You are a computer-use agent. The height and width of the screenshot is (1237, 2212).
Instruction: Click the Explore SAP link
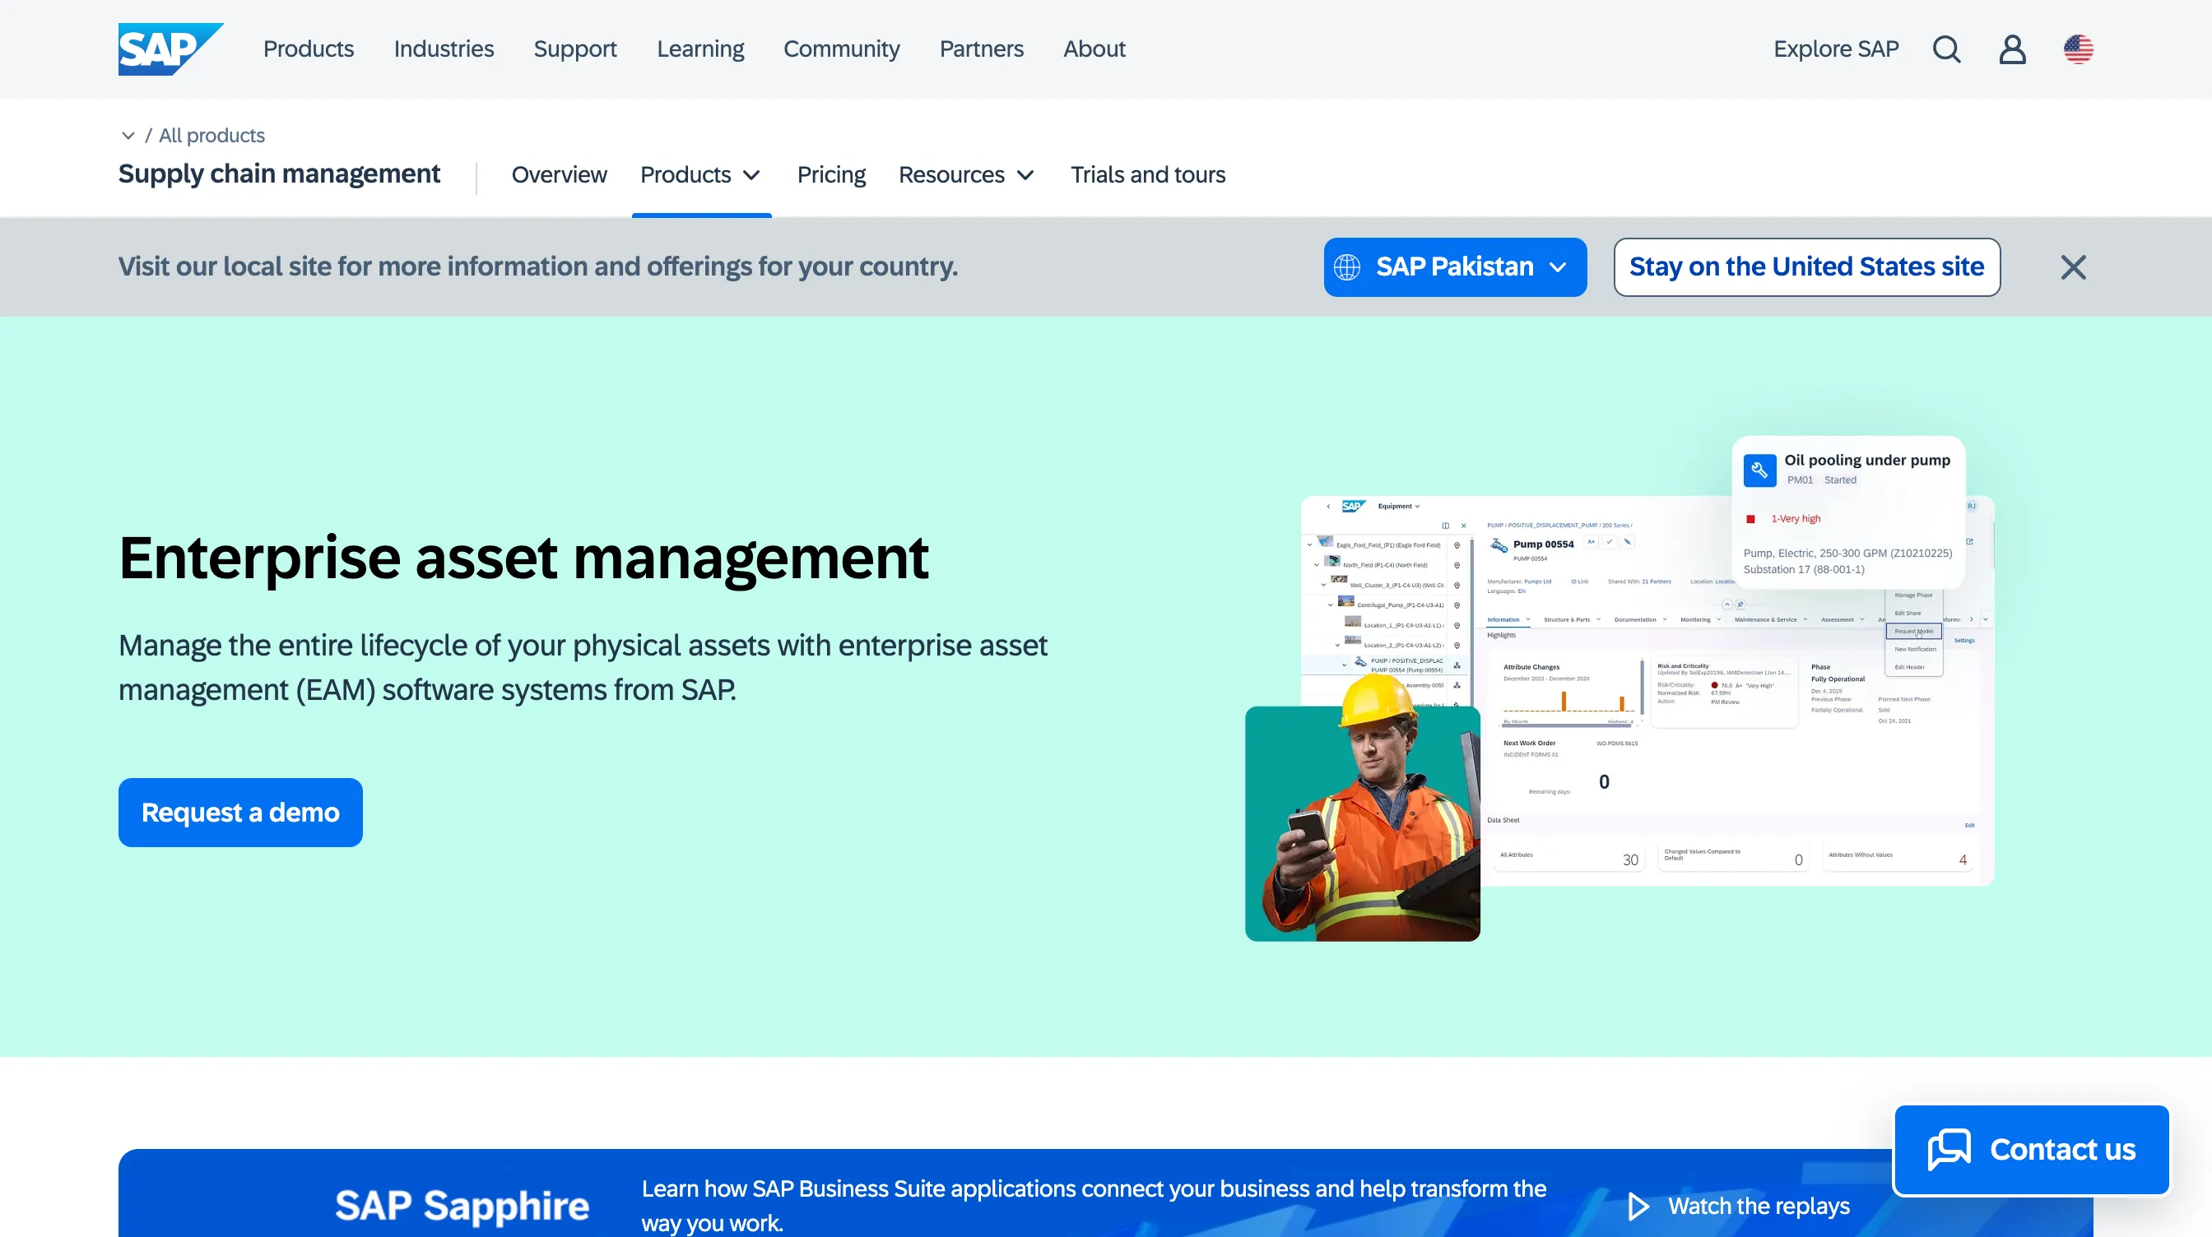pos(1836,49)
